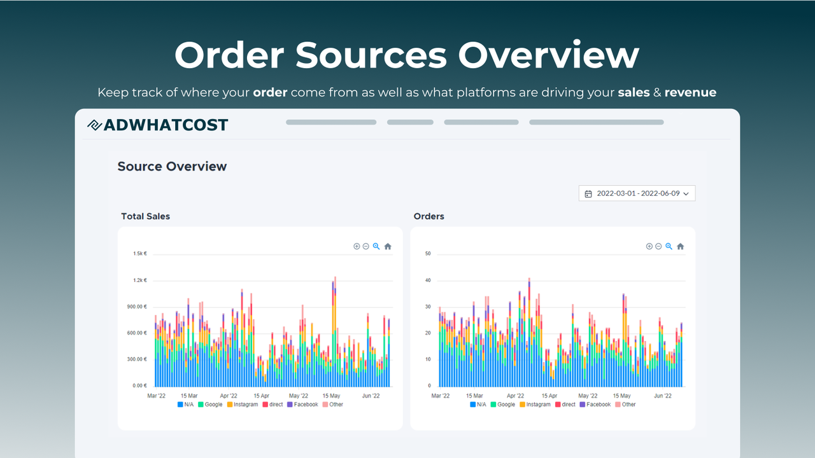Zoom out of the Orders chart

click(x=658, y=246)
